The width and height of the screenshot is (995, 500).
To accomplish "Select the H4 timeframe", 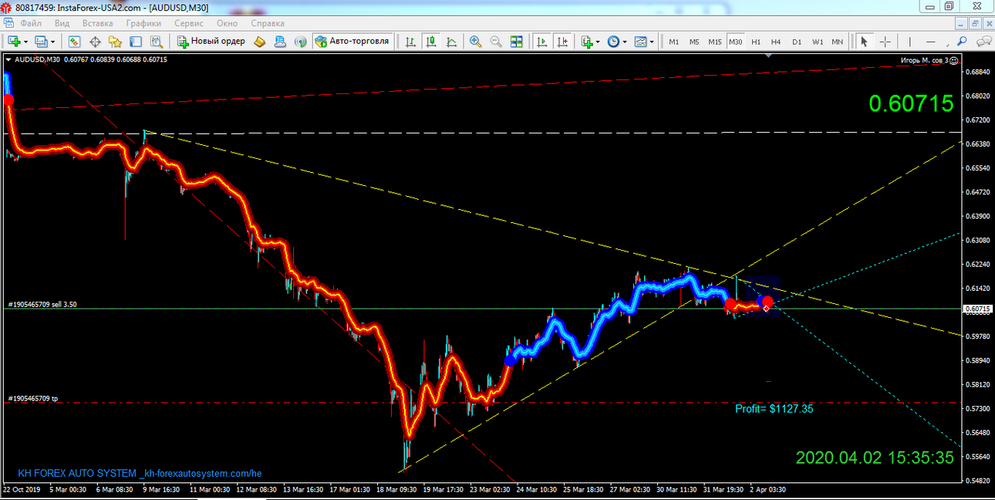I will (x=776, y=42).
